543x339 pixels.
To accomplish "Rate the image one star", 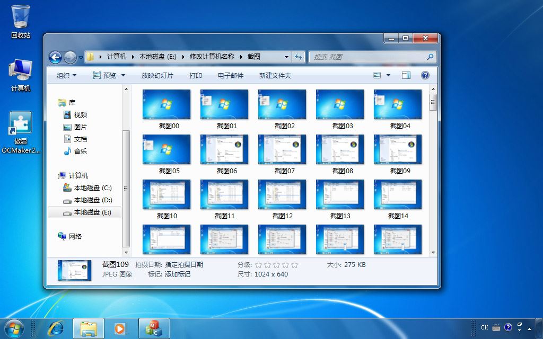I will 258,265.
